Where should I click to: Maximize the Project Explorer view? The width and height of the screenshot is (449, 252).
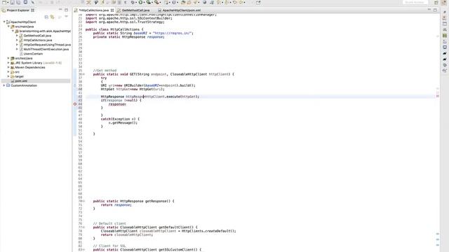coord(66,10)
